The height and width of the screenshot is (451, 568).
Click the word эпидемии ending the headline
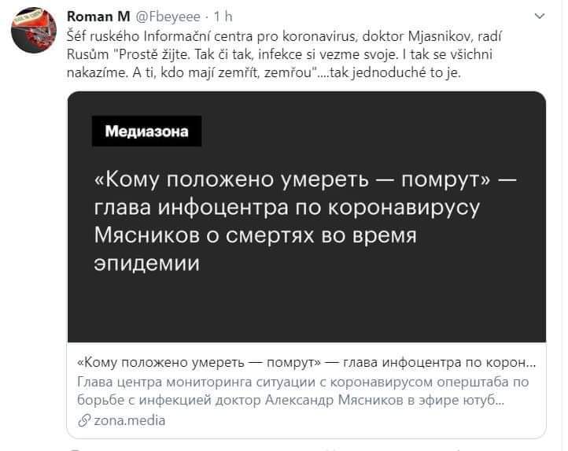point(146,264)
